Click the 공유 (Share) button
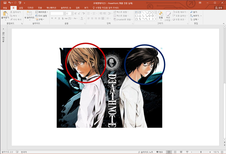This screenshot has height=154, width=226. click(219, 8)
